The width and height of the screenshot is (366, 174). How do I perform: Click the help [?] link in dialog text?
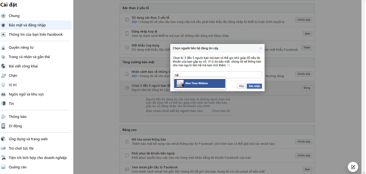click(229, 65)
